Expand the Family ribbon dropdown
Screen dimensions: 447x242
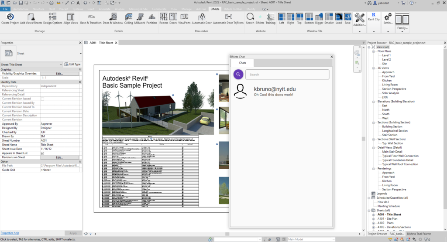pos(402,31)
